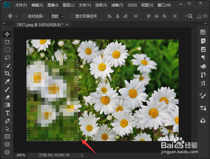Image resolution: width=210 pixels, height=159 pixels.
Task: Select the Eraser tool
Action: point(7,97)
